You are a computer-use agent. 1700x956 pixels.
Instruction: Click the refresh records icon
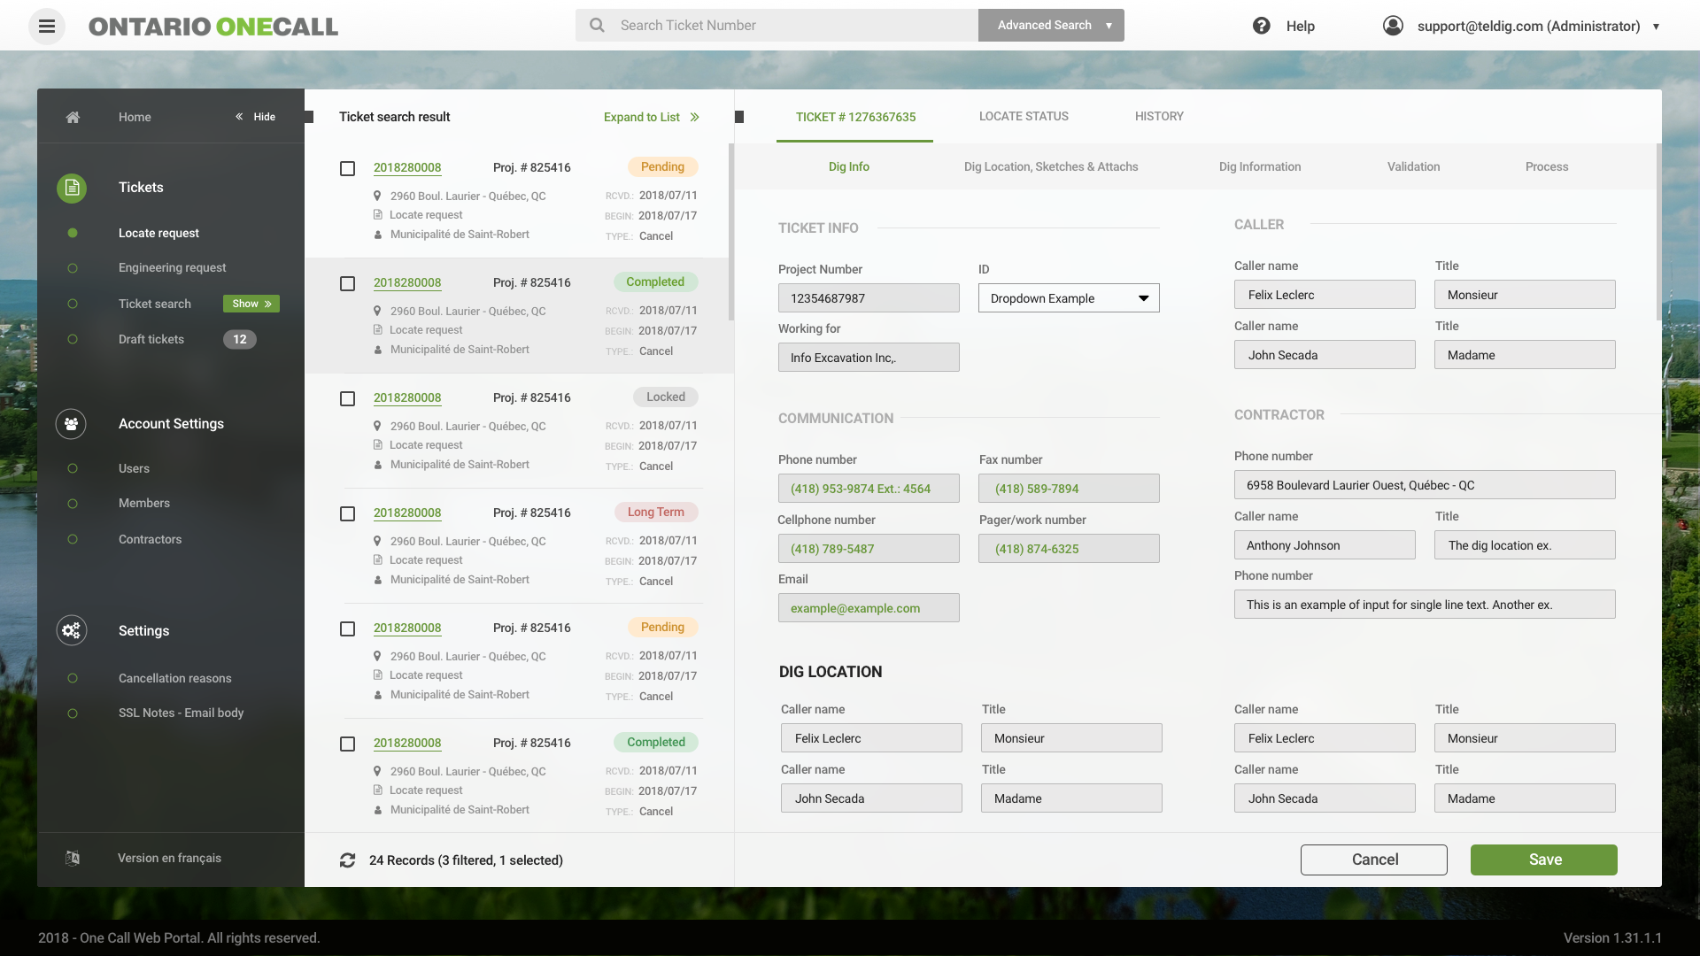click(x=347, y=860)
